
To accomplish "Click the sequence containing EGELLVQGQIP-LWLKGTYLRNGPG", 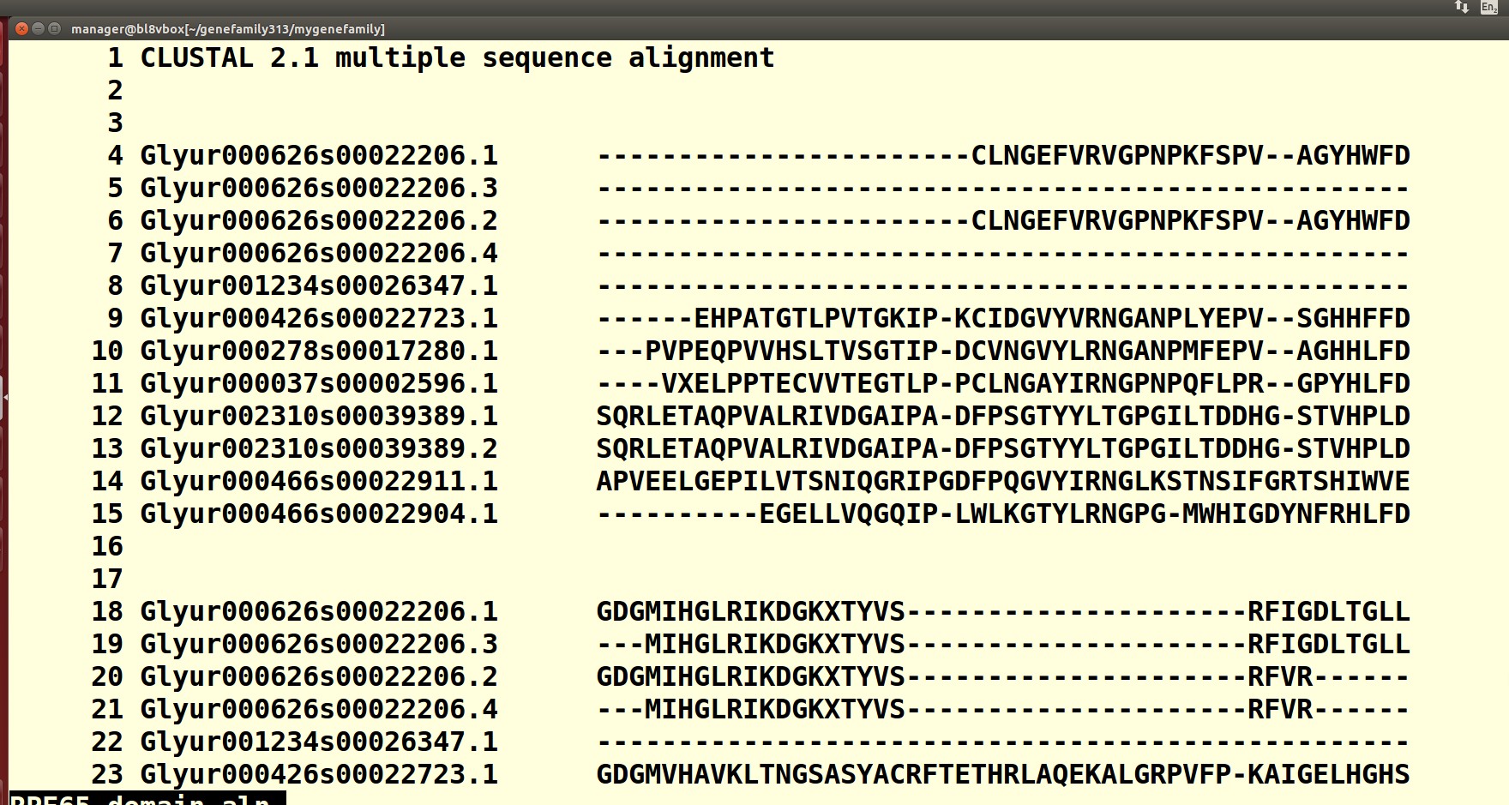I will (1003, 514).
